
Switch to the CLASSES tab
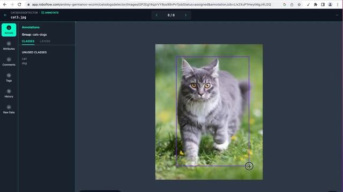28,41
